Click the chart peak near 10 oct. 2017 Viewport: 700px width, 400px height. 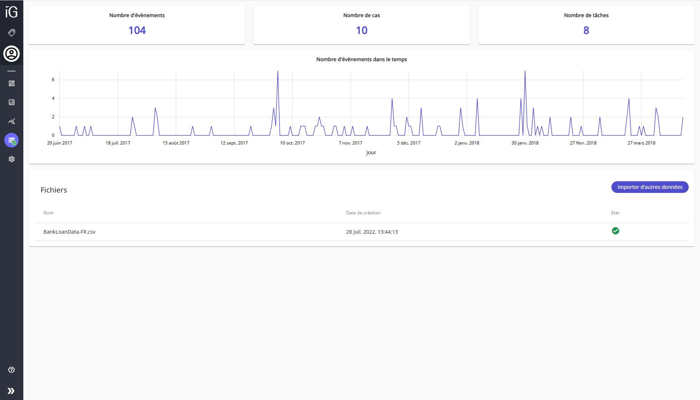click(278, 72)
